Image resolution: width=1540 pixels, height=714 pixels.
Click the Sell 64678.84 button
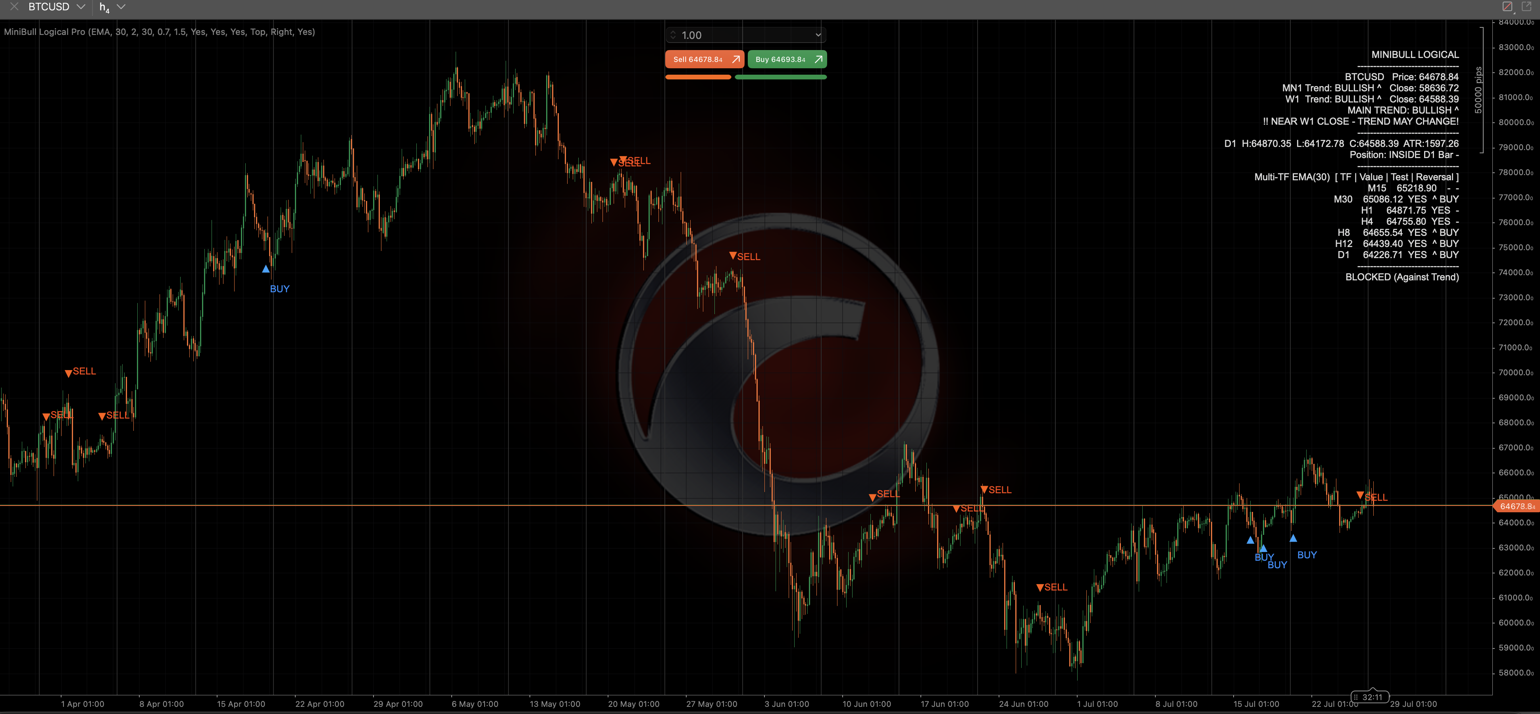(x=704, y=59)
